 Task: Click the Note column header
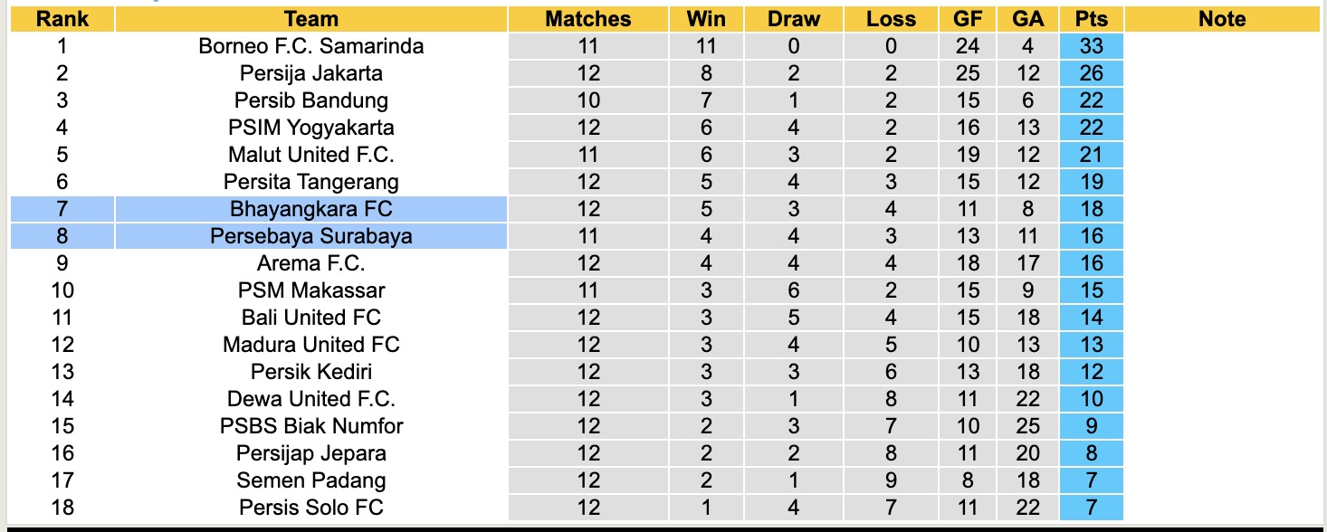(1221, 19)
